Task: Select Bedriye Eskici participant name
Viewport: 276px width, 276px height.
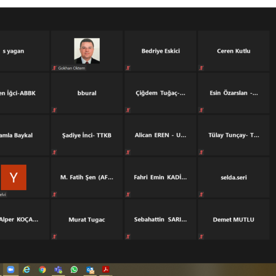Action: point(161,51)
